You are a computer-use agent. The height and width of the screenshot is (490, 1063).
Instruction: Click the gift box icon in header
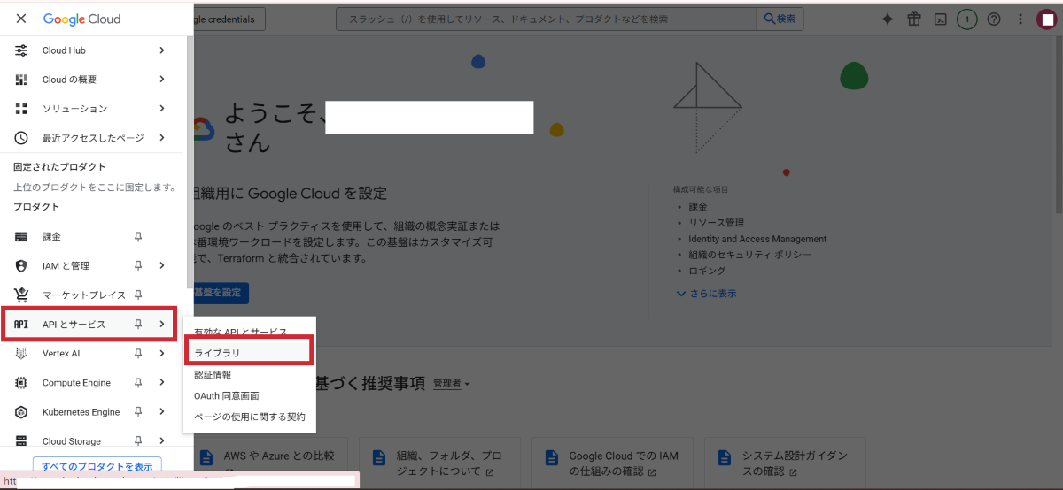pos(914,19)
